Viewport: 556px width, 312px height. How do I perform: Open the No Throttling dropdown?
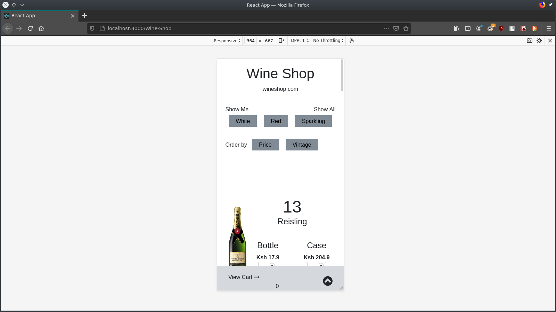click(x=327, y=41)
